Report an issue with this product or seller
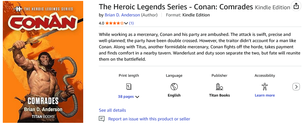Viewport: 303px width, 125px height. pos(149,119)
